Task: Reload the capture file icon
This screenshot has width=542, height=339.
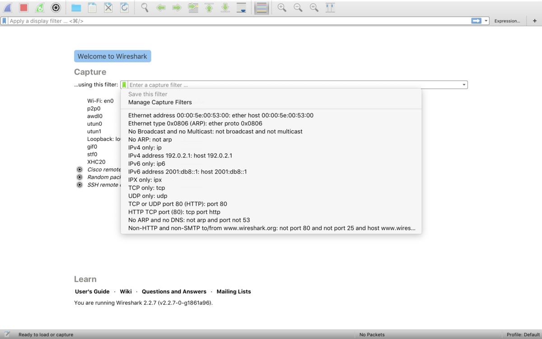Action: (124, 8)
